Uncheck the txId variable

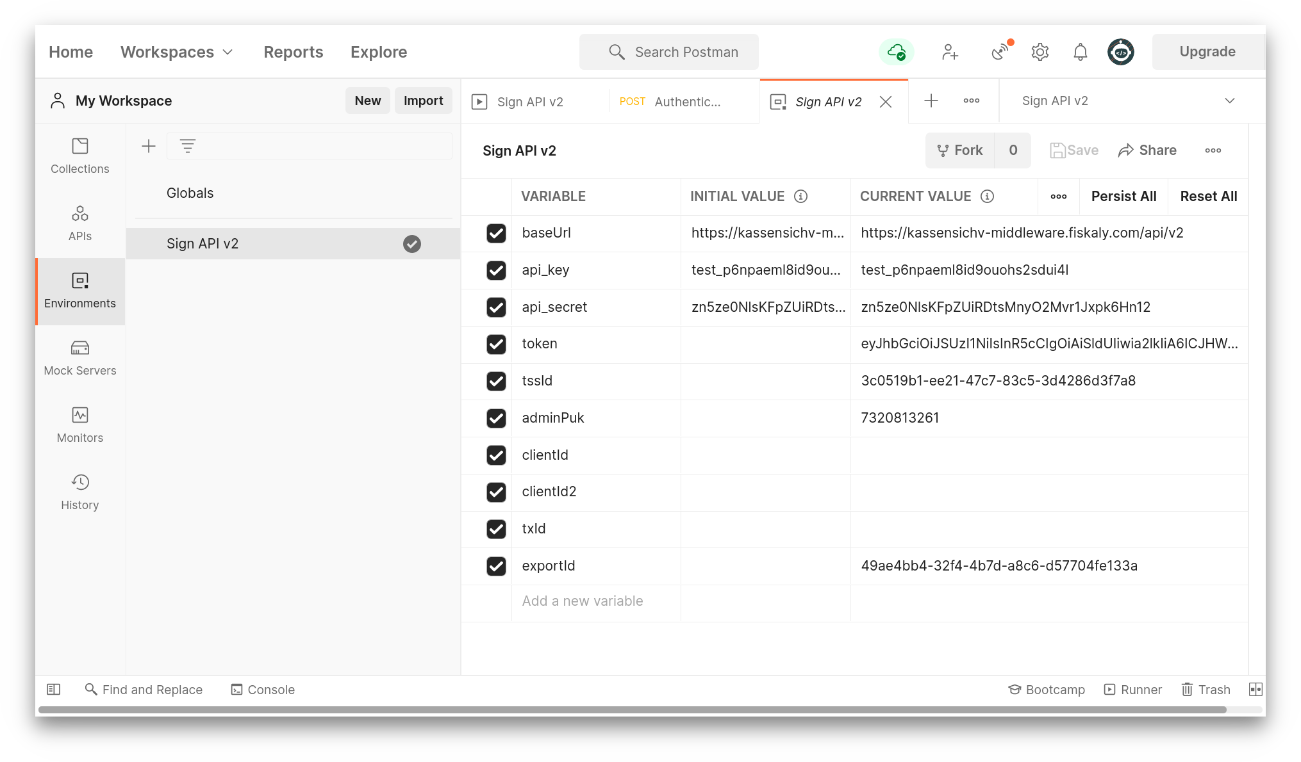coord(496,529)
